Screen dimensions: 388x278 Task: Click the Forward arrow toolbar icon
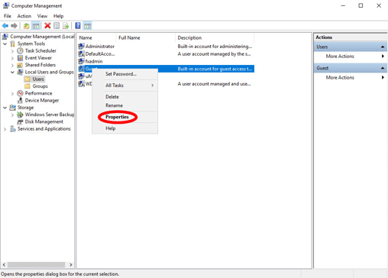point(15,26)
